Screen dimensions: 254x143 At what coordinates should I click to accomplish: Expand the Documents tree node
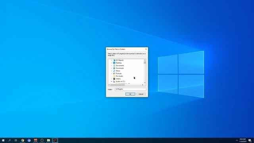point(112,66)
